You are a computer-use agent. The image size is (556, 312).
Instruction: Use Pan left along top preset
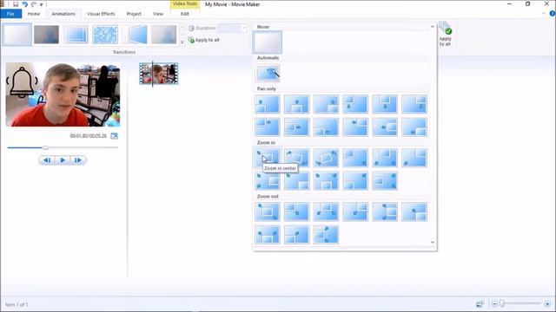pyautogui.click(x=355, y=127)
